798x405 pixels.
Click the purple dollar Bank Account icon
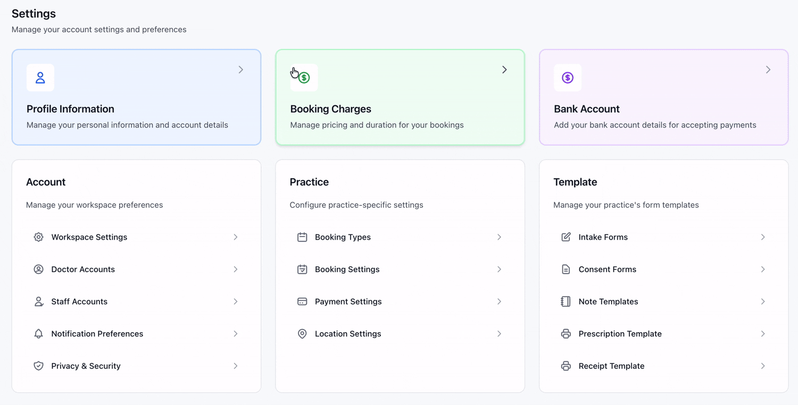point(568,78)
